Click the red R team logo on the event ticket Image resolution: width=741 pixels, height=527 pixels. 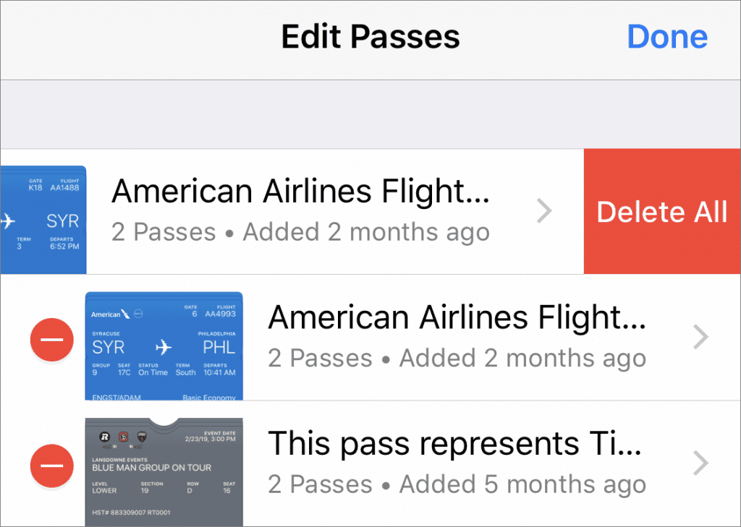pyautogui.click(x=103, y=436)
